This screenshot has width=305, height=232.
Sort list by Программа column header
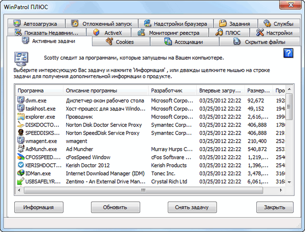pos(39,90)
